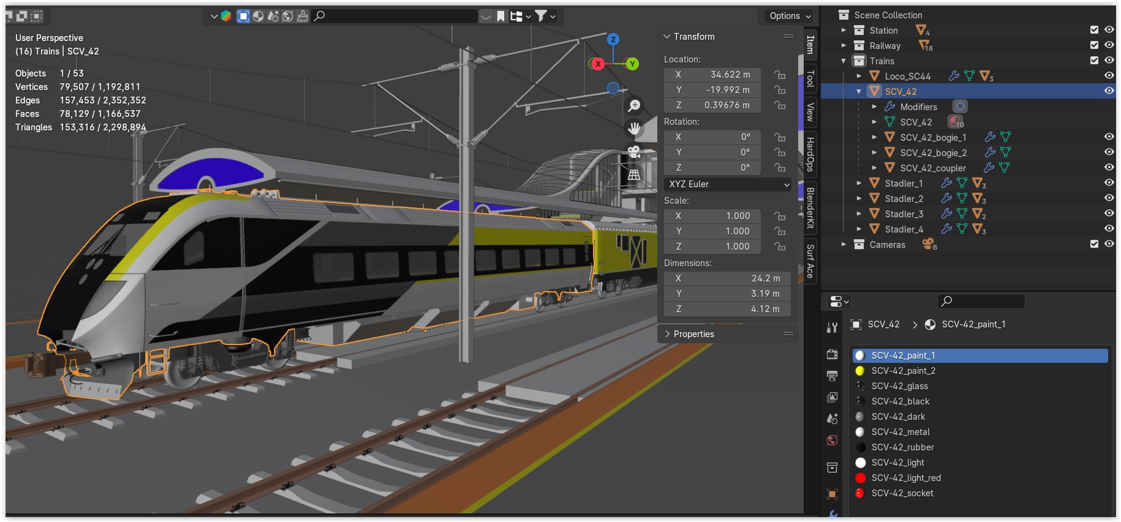Hide Stadler_3 using its eye icon
The height and width of the screenshot is (522, 1121).
(1109, 213)
